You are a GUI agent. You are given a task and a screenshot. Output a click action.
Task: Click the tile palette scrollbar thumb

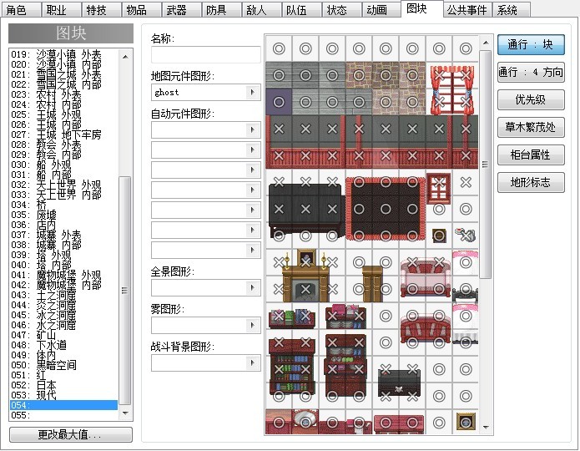click(x=486, y=165)
